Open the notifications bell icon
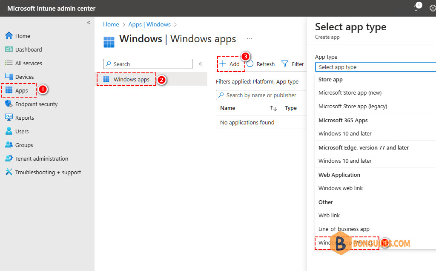 pyautogui.click(x=416, y=8)
